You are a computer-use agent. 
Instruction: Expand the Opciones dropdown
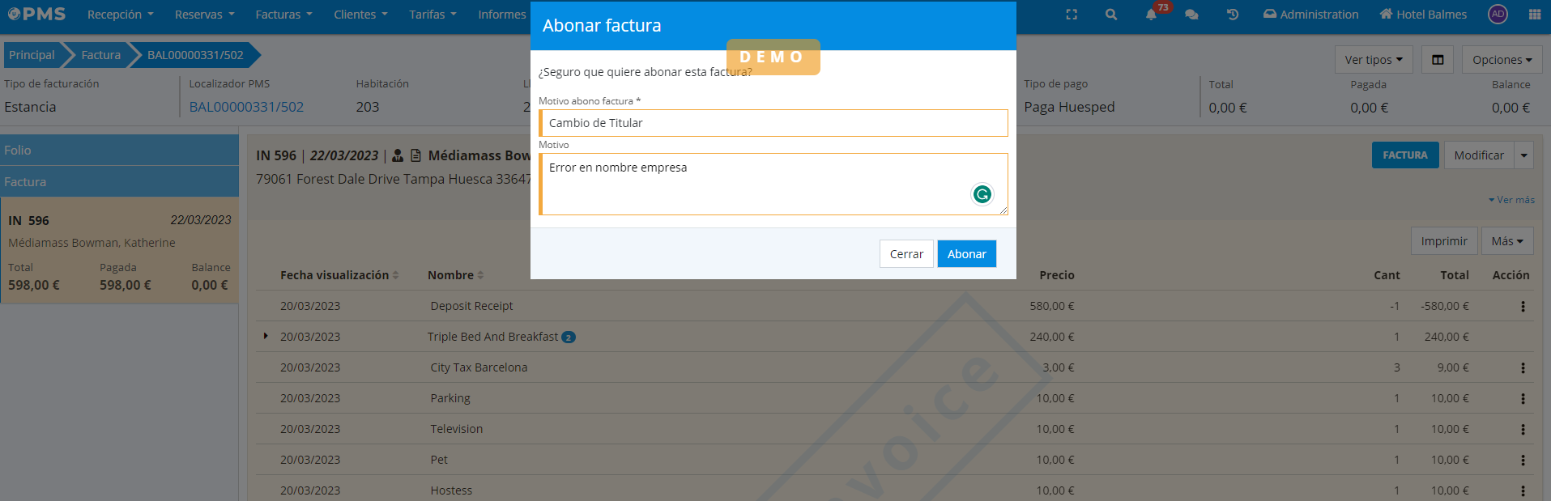click(1502, 60)
